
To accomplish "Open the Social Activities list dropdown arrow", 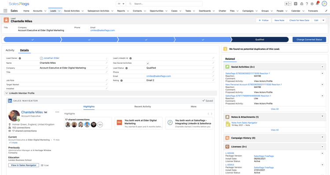I will [322, 67].
